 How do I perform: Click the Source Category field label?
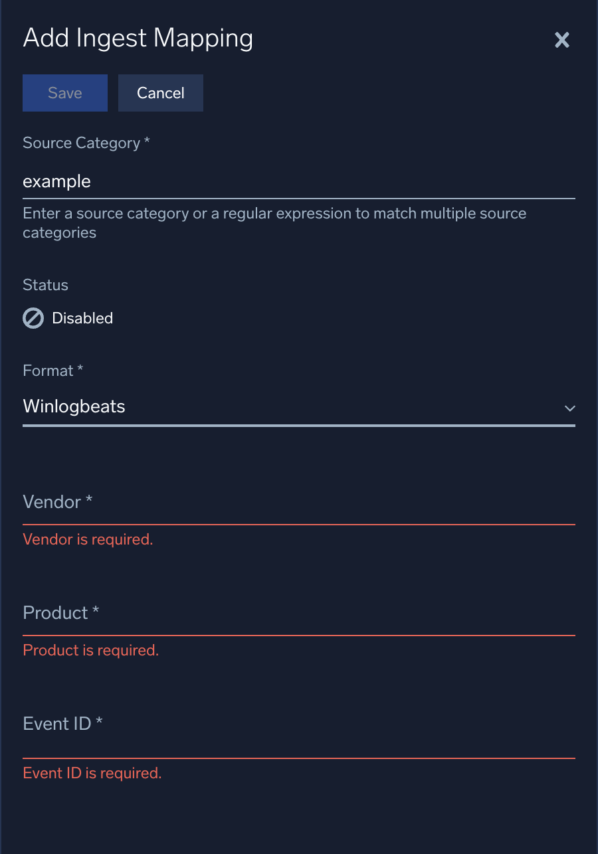tap(86, 143)
